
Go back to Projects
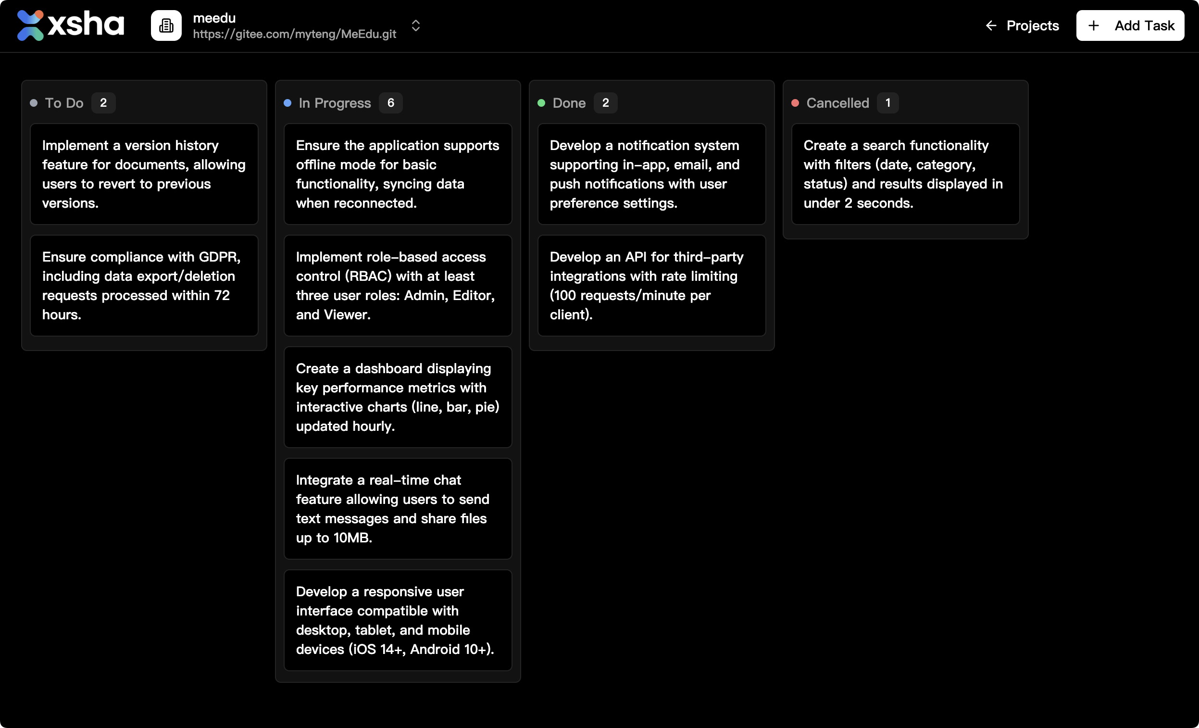[1032, 25]
